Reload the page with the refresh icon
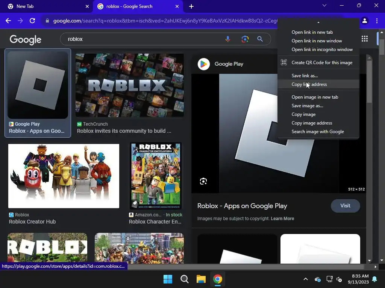Viewport: 385px width, 288px height. click(x=32, y=21)
